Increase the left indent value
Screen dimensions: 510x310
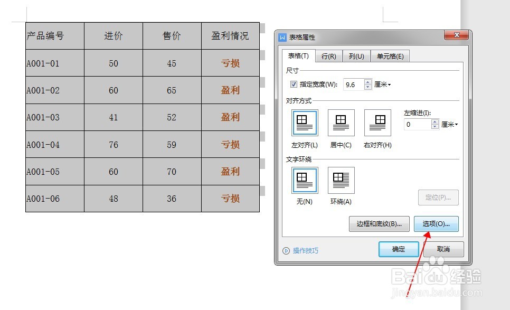(435, 121)
